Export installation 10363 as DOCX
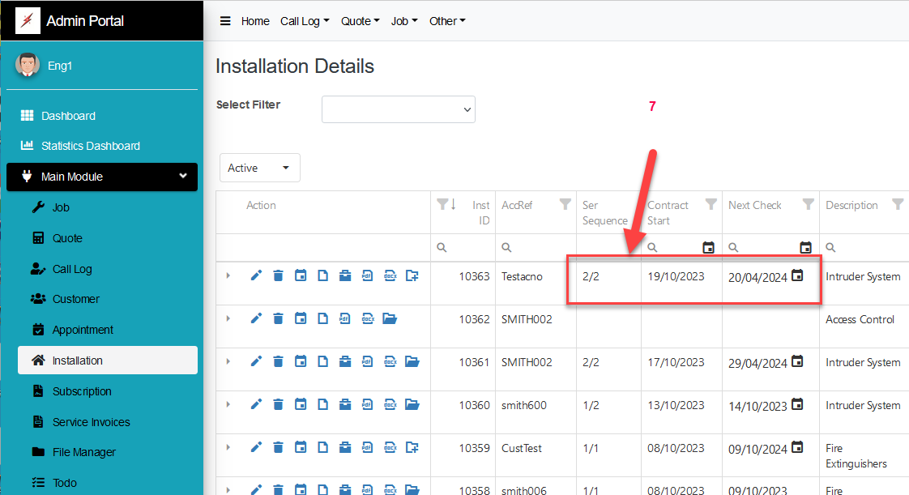This screenshot has height=495, width=909. [390, 276]
